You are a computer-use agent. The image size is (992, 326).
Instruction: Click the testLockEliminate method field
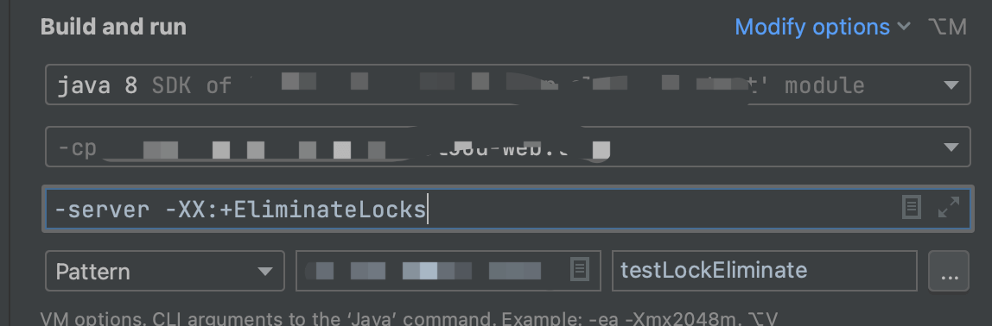point(764,271)
